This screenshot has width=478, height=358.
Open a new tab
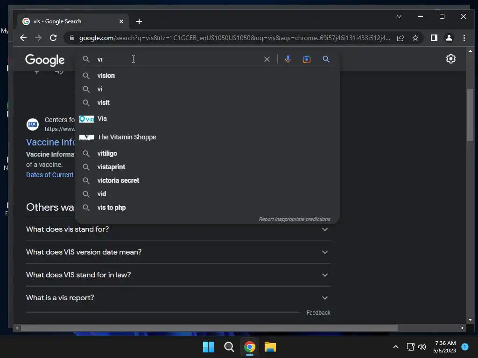coord(139,21)
